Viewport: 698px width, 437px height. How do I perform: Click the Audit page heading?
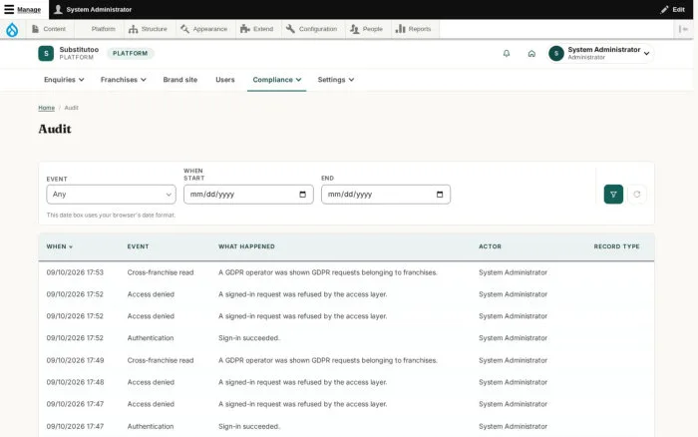pyautogui.click(x=55, y=129)
